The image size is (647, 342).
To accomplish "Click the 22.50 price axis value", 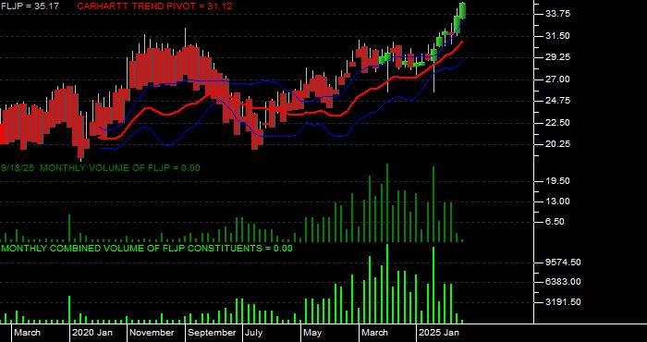I will [x=557, y=123].
